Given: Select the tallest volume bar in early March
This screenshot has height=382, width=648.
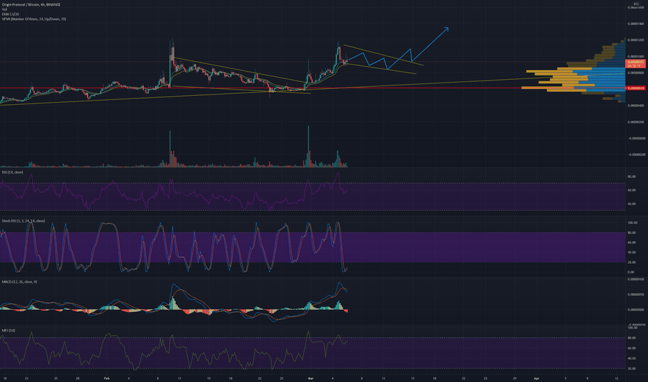Looking at the screenshot, I should click(308, 146).
